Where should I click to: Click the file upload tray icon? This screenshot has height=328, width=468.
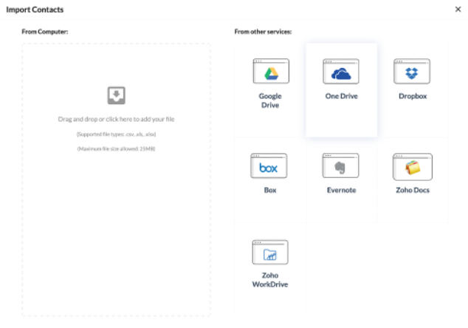117,95
